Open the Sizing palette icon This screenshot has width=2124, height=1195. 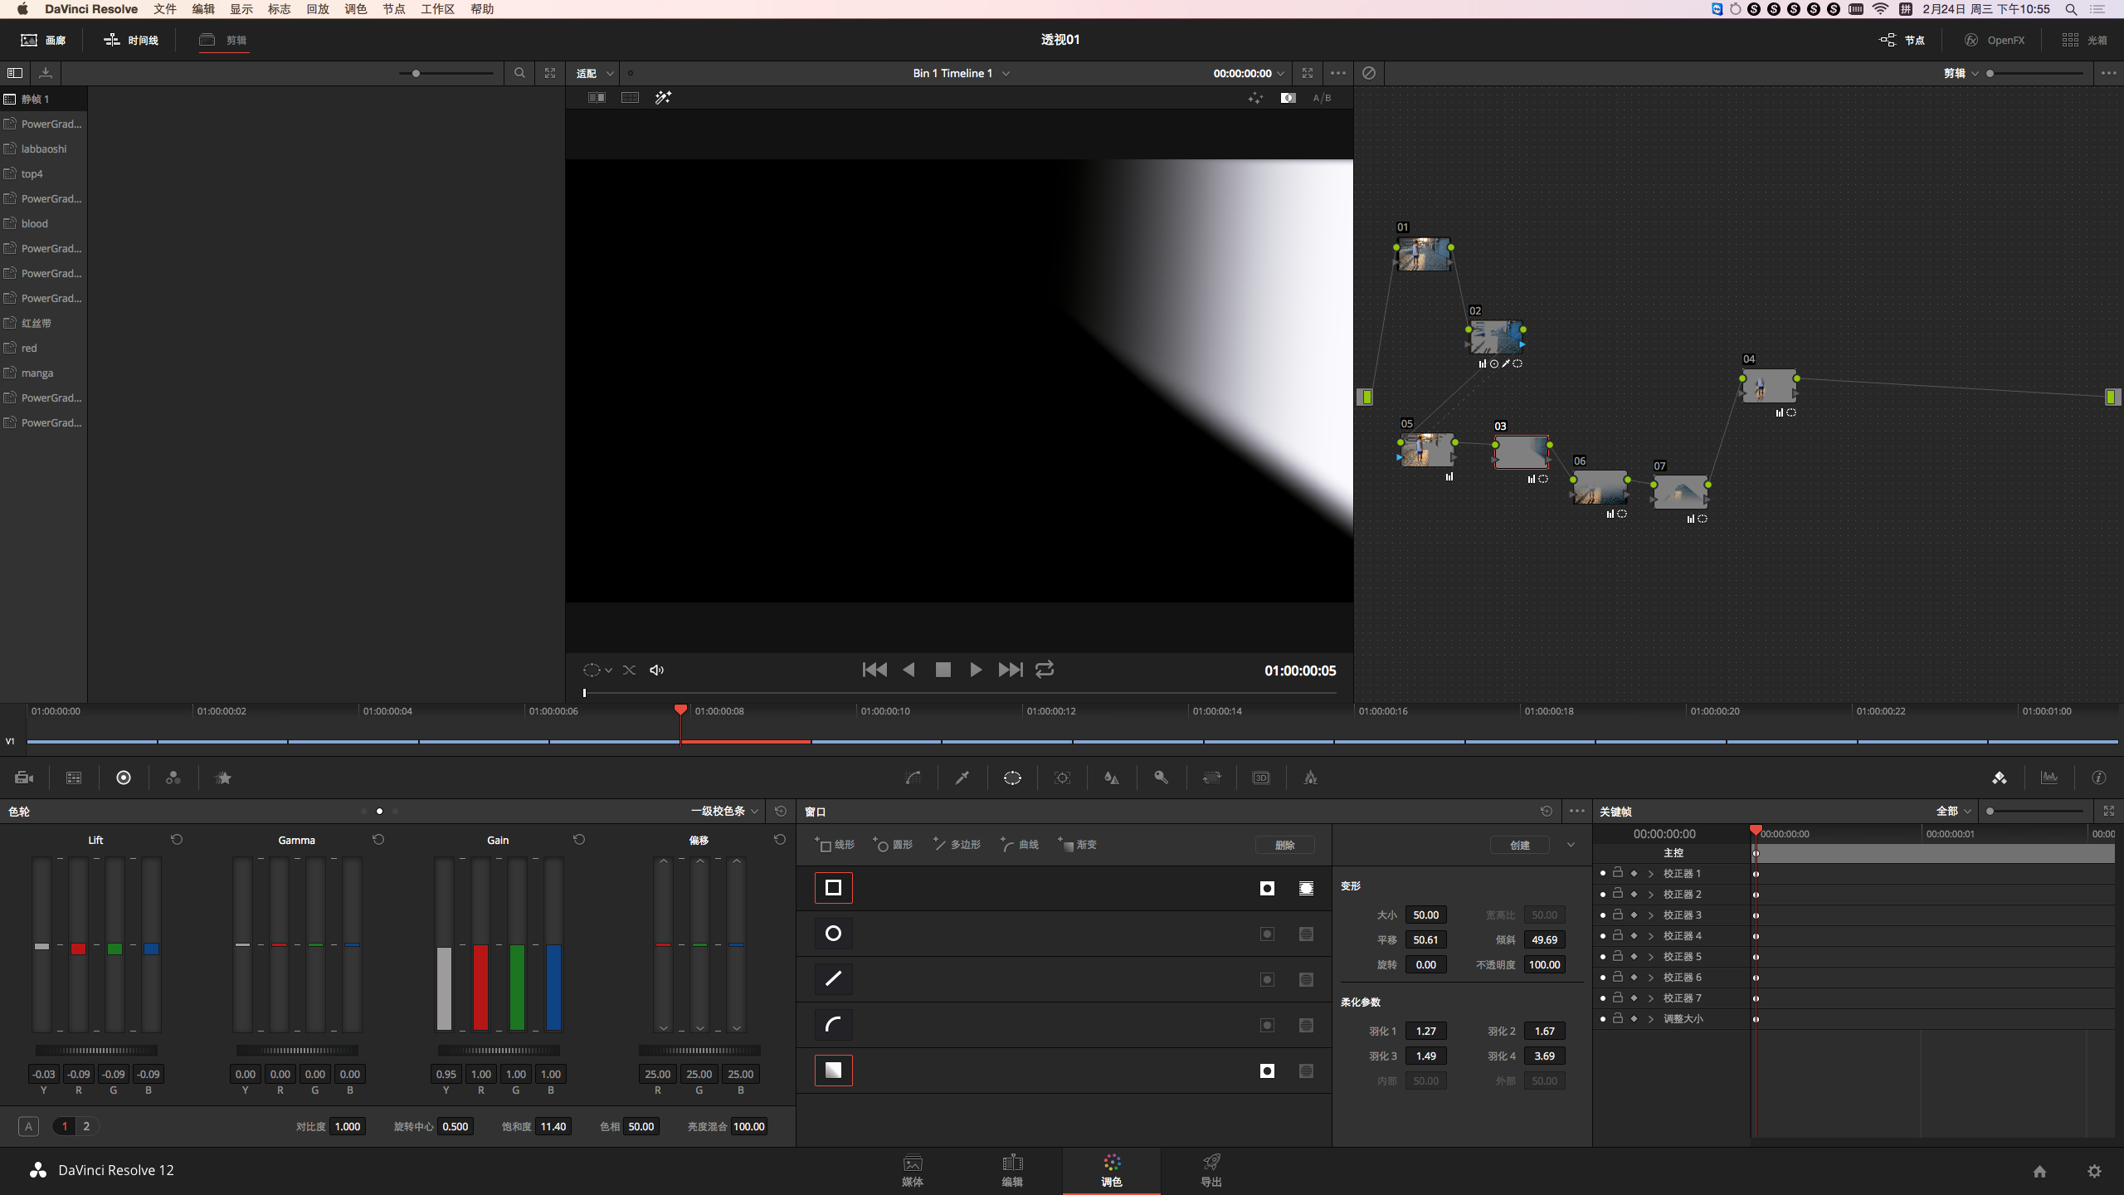tap(1211, 778)
